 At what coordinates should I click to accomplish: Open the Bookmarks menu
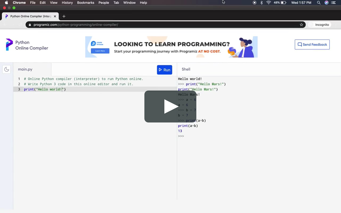pos(86,3)
